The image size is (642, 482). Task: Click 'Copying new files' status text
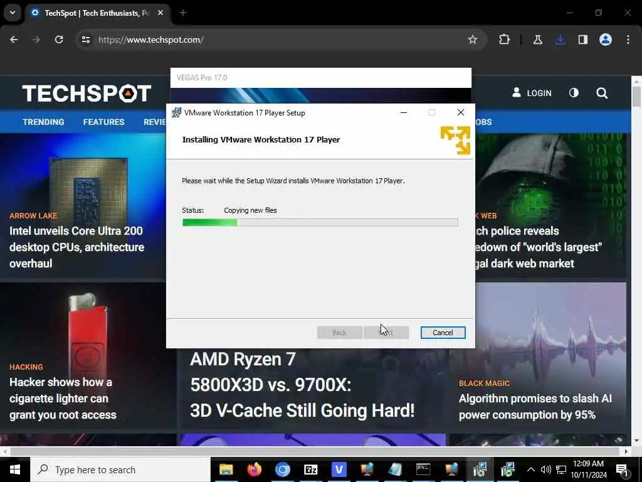pyautogui.click(x=250, y=210)
